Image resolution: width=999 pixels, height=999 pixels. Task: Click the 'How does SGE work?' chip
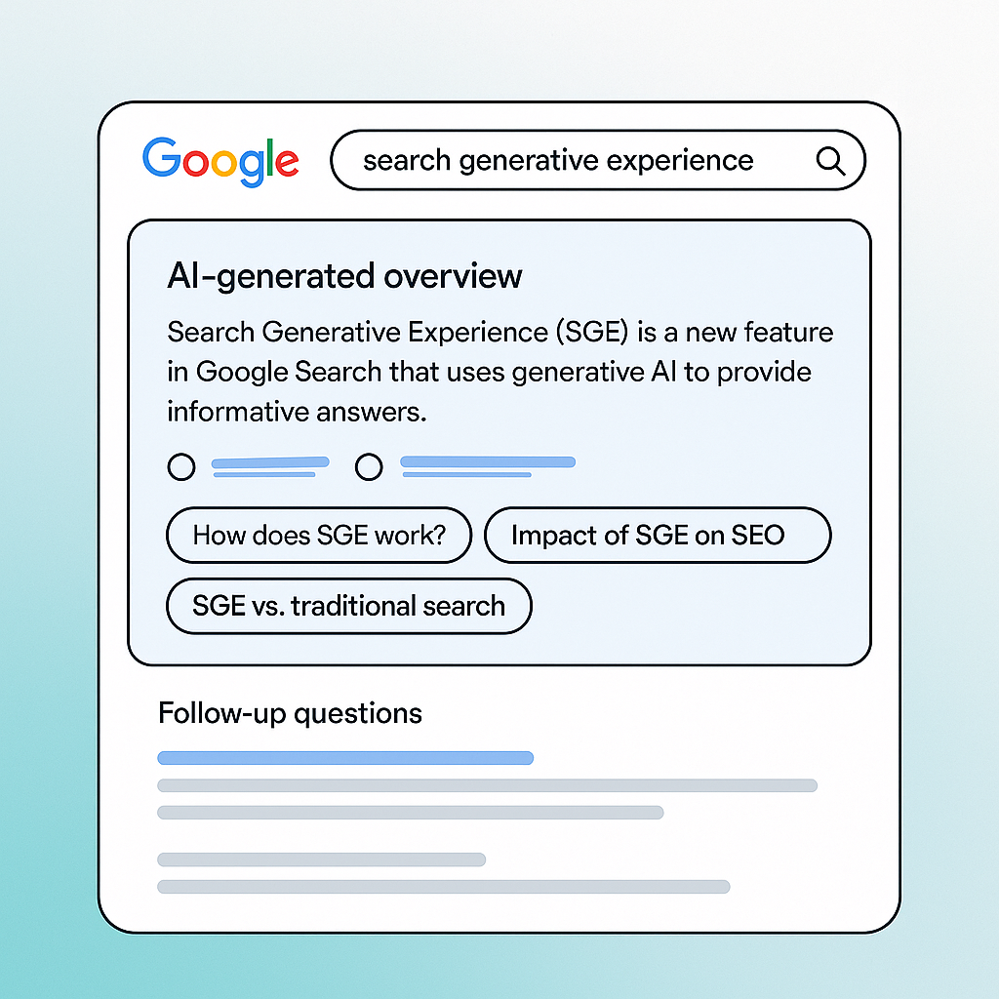pyautogui.click(x=319, y=536)
